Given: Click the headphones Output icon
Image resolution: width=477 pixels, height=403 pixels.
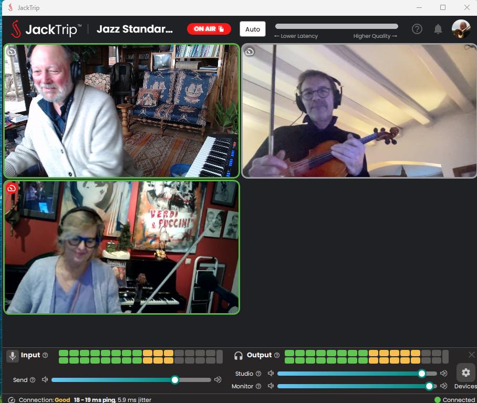Looking at the screenshot, I should coord(238,356).
